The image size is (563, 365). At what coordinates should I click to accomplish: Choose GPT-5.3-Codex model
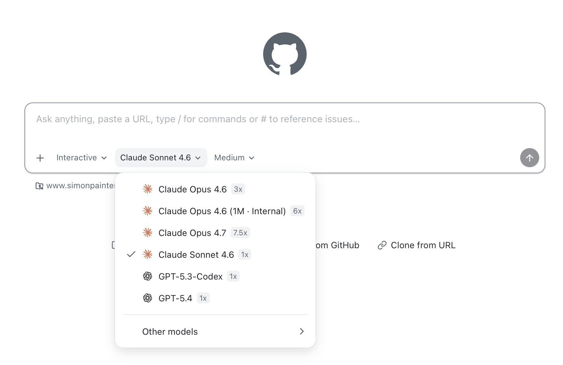coord(215,276)
